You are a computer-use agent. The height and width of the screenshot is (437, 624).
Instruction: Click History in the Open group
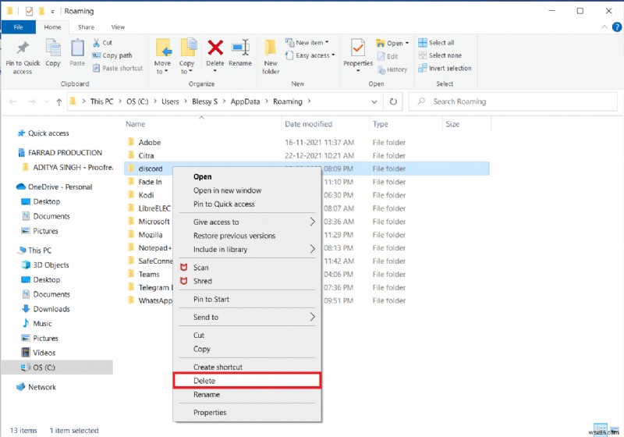(392, 69)
